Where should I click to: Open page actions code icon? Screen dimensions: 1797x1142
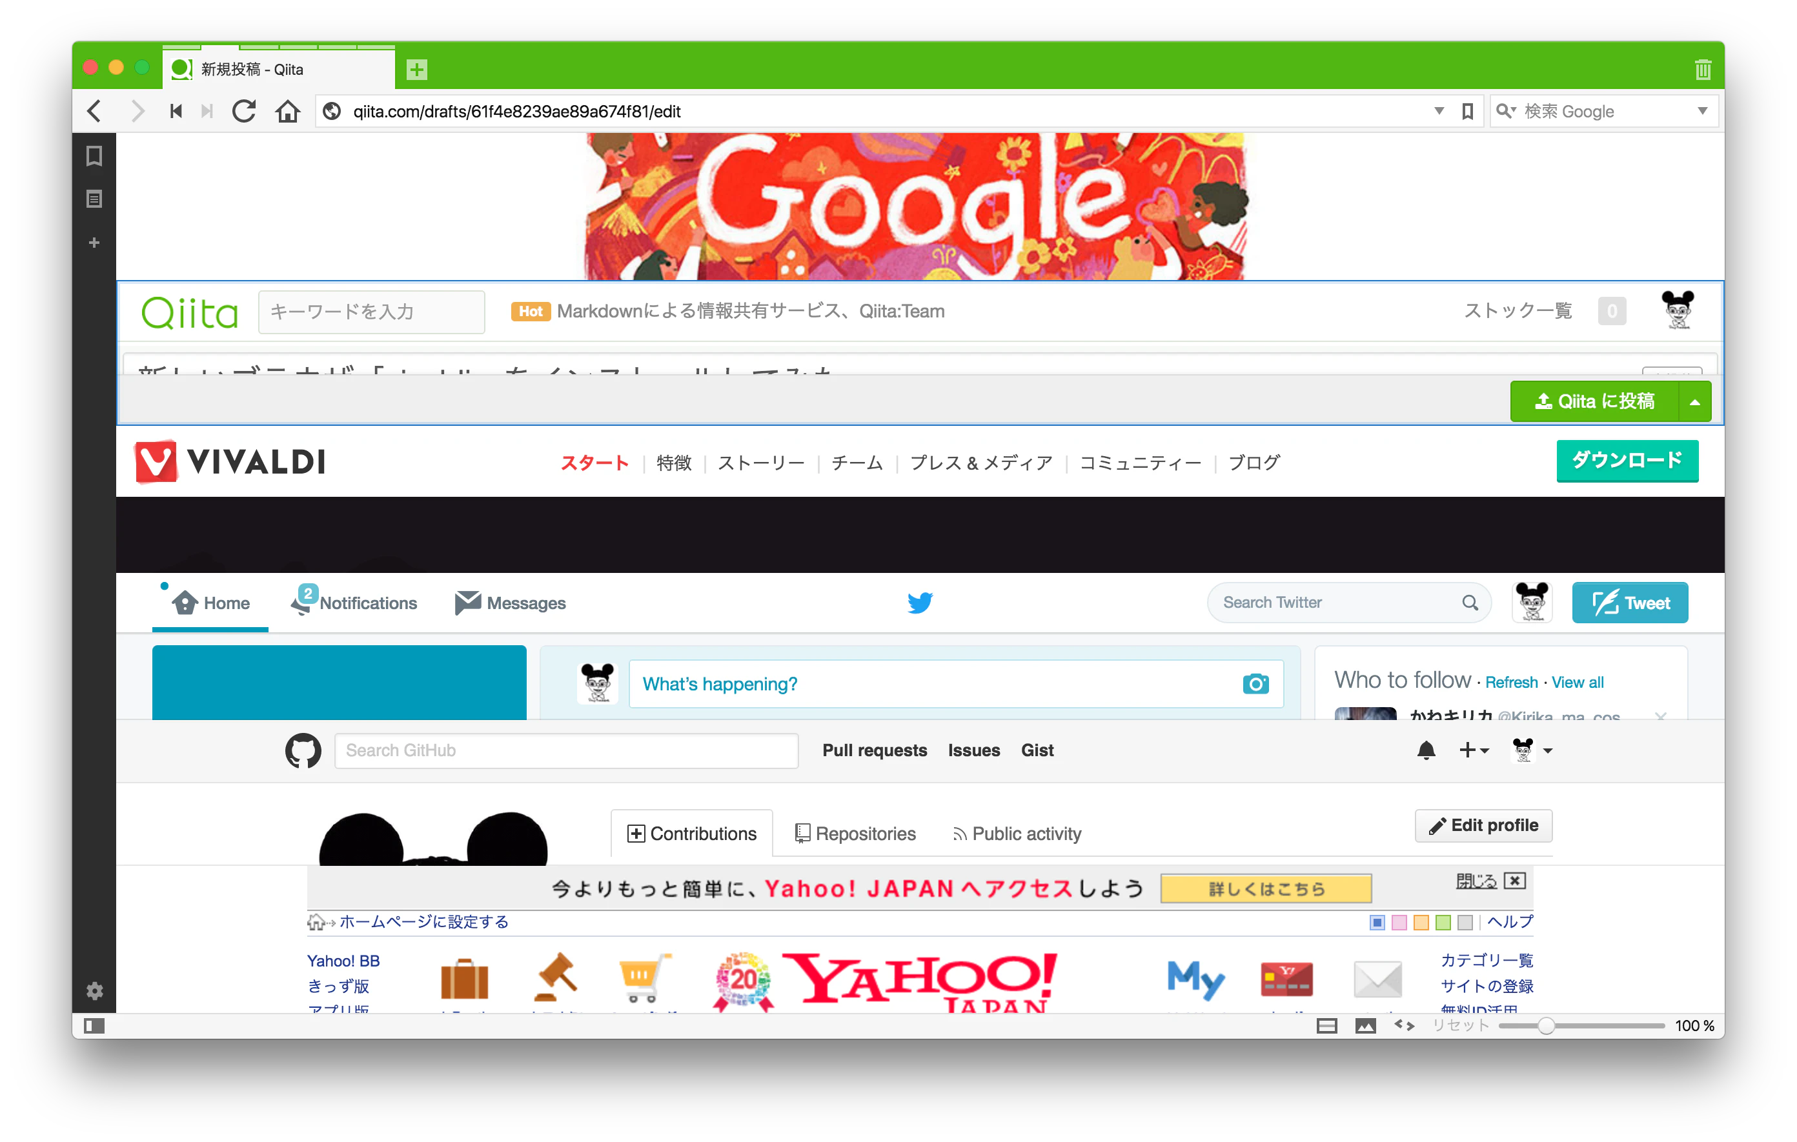[1404, 1026]
